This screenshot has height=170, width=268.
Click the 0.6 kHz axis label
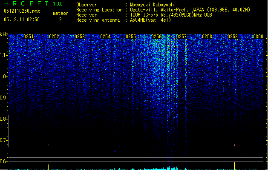[x=4, y=161]
